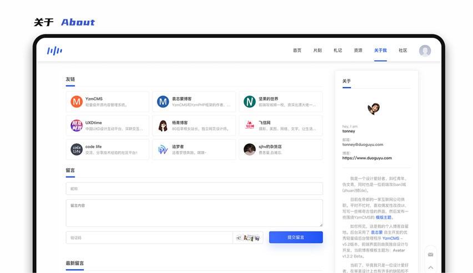Open the https://www.duoguyu.com blog link
The image size is (473, 273).
pos(367,158)
